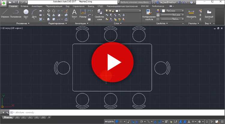Switch to the Вставка ribbon tab
This screenshot has width=225, height=124.
click(x=24, y=6)
